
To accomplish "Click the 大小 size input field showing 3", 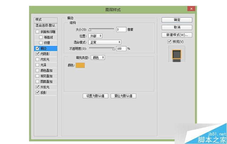I will coord(121,30).
